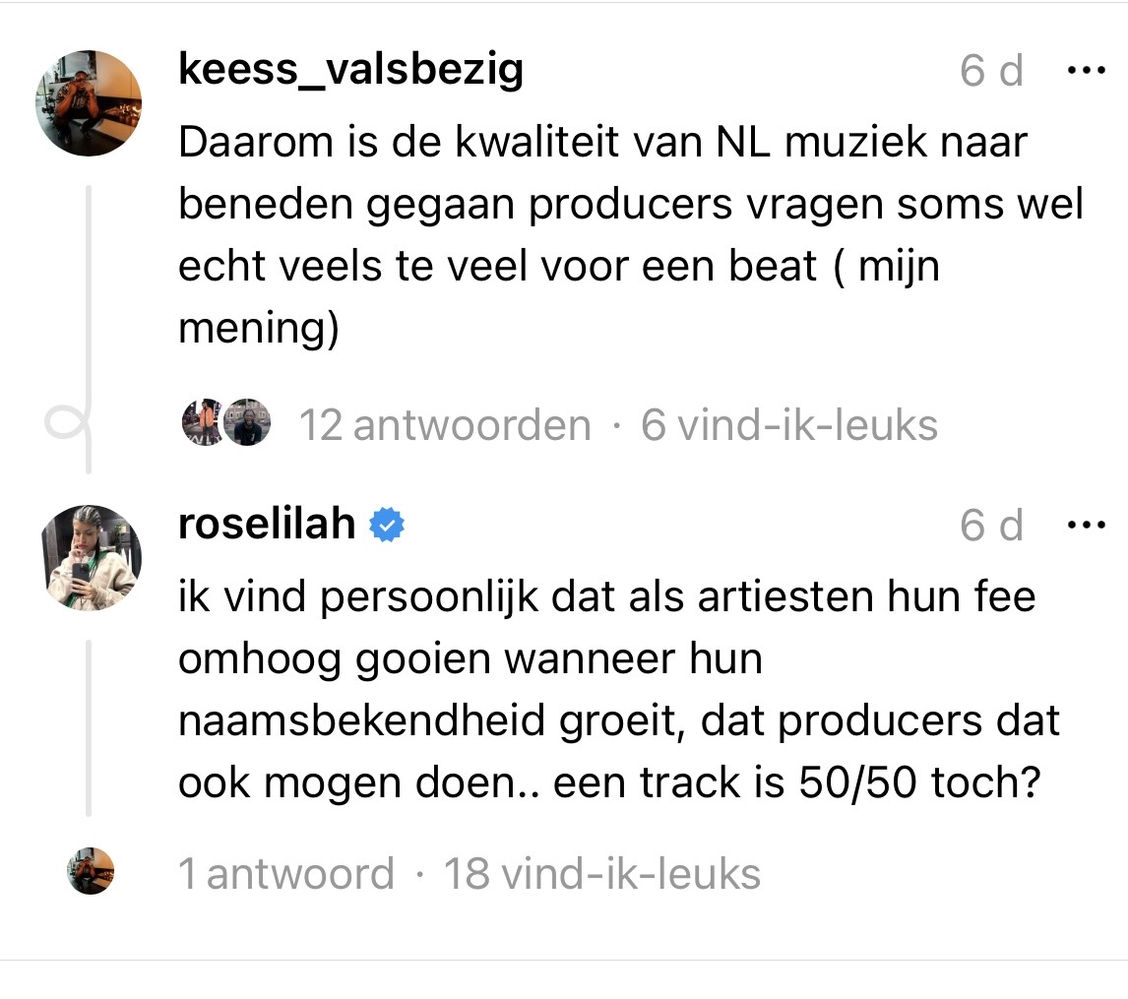View the 12 antwoorden replies
Image resolution: width=1128 pixels, height=999 pixels.
pyautogui.click(x=444, y=425)
